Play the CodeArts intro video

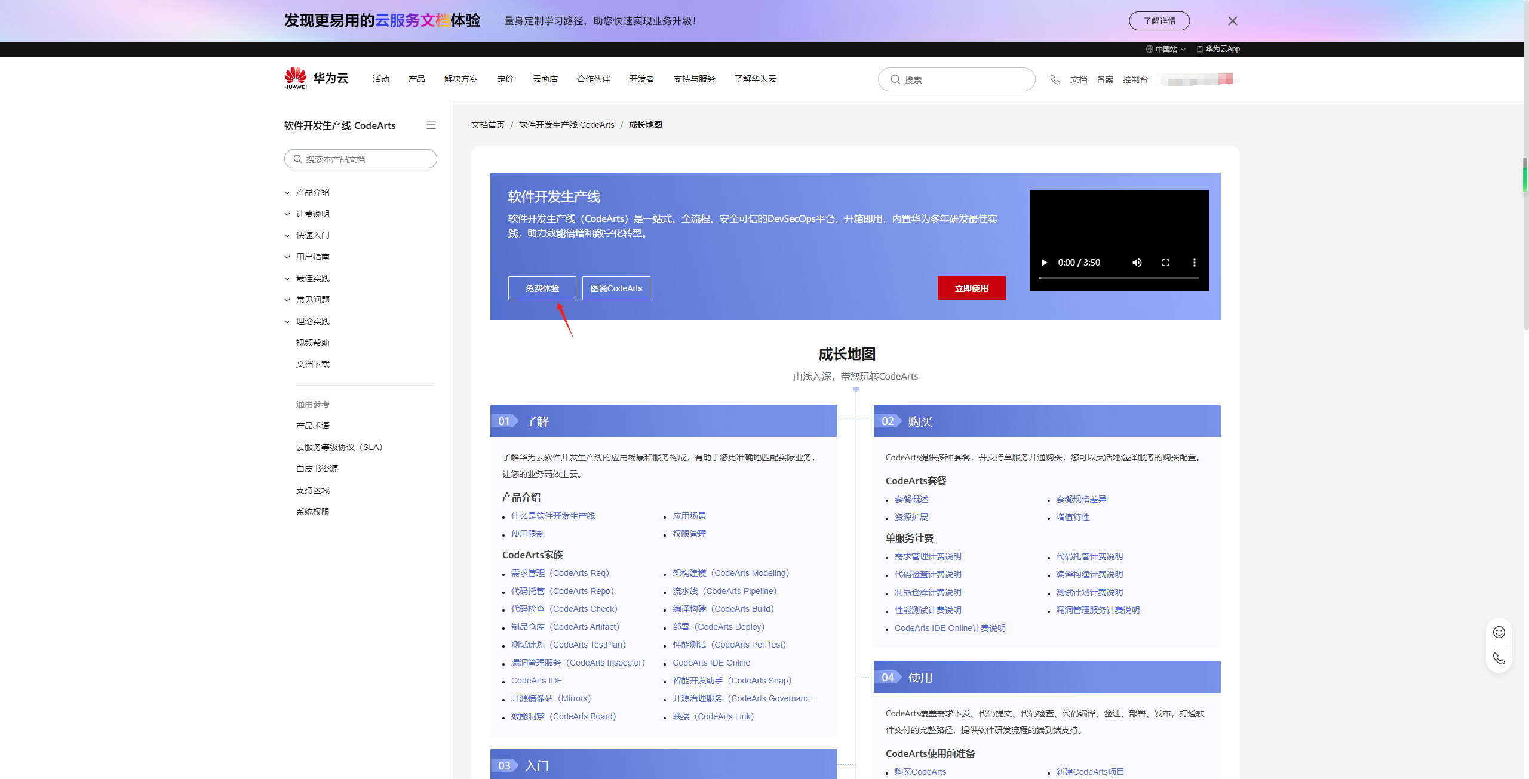coord(1044,263)
